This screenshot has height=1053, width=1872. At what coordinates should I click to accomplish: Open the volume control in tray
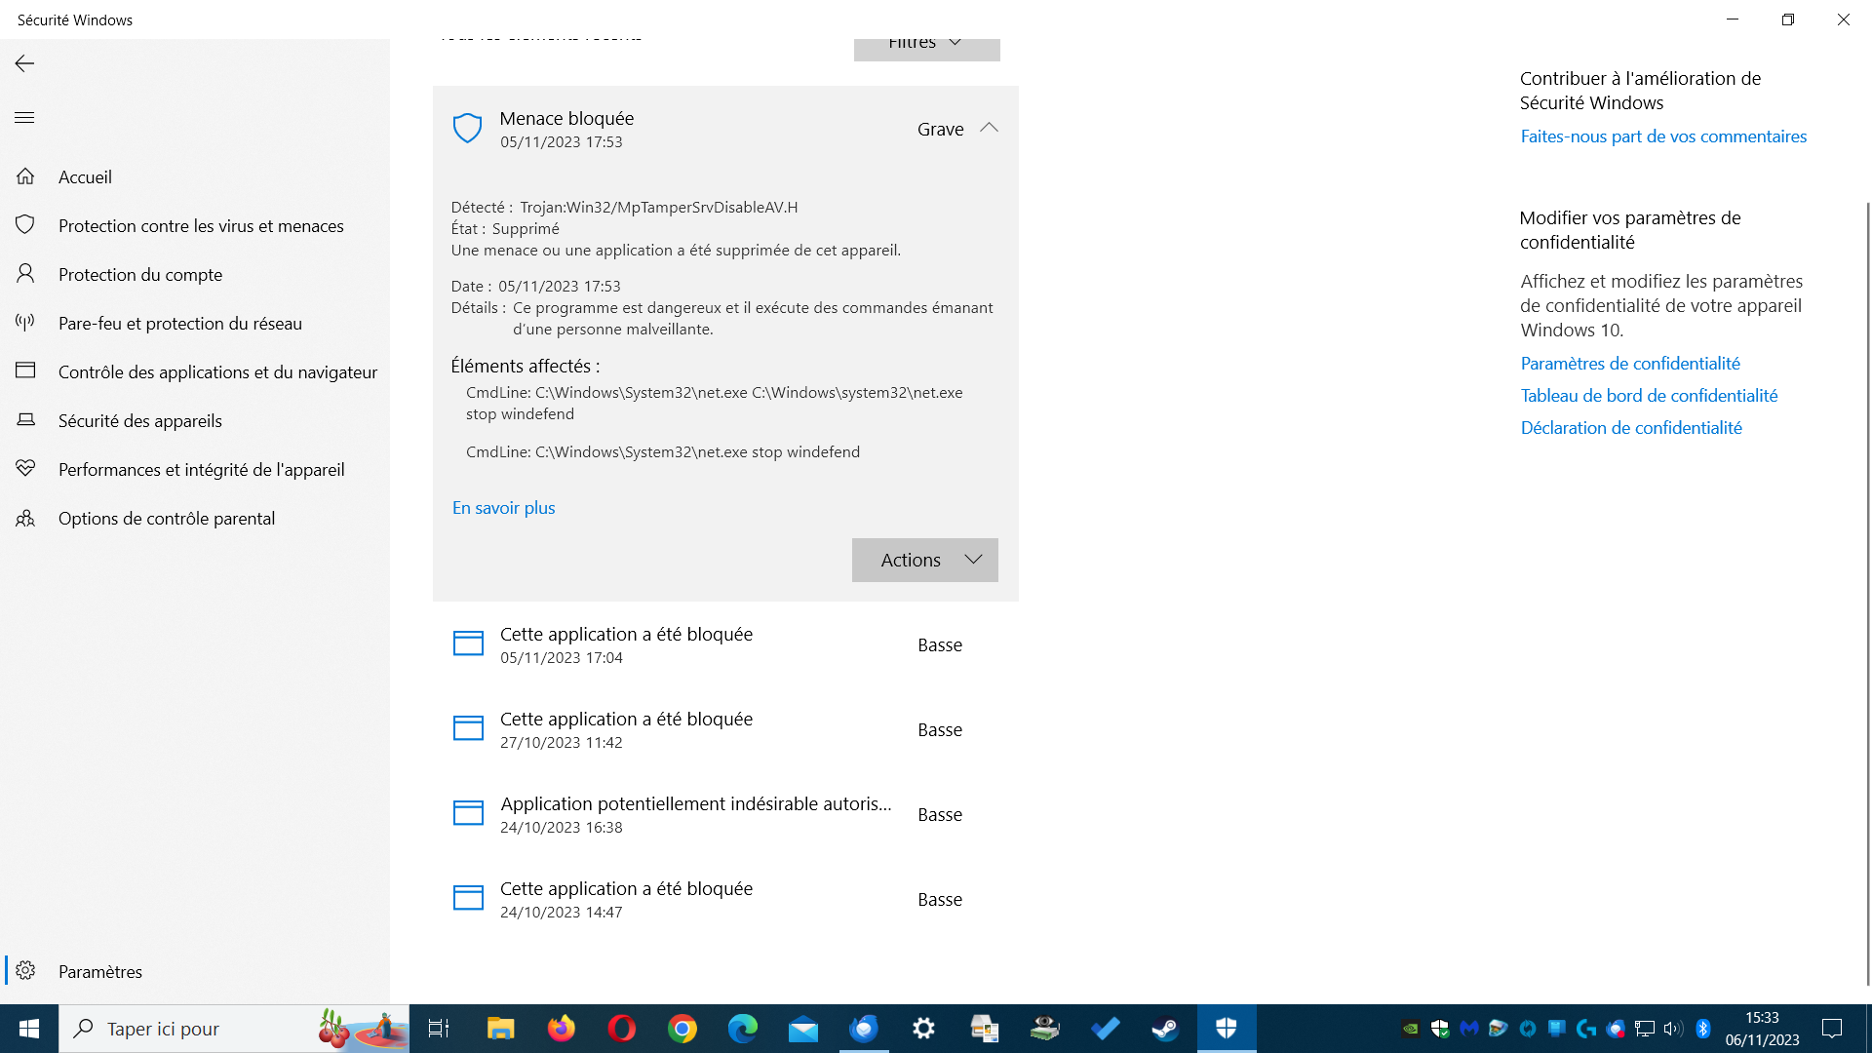[1674, 1029]
